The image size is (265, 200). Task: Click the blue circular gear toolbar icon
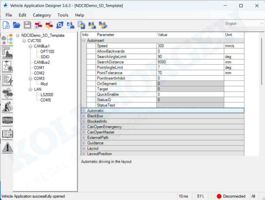coord(60,25)
